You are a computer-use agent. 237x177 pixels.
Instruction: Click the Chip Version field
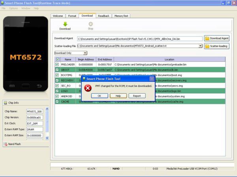coord(35,117)
